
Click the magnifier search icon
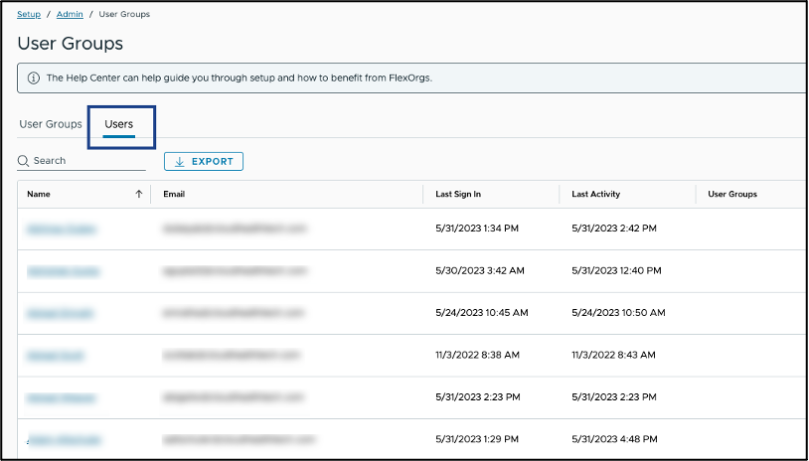click(x=23, y=161)
